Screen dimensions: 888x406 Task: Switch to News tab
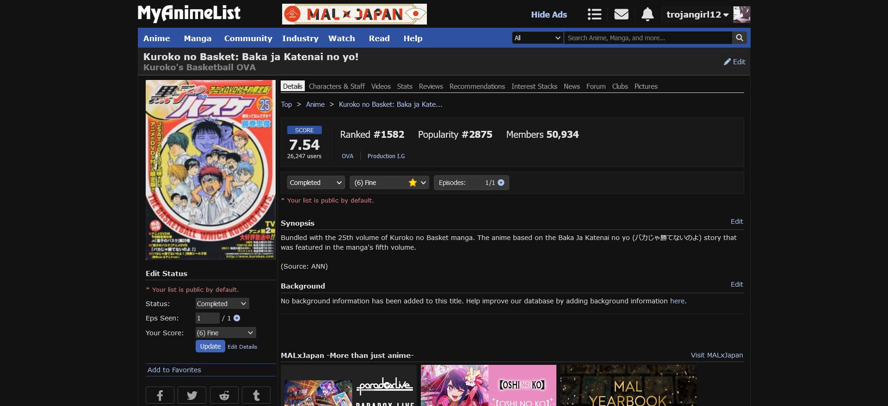pos(572,86)
